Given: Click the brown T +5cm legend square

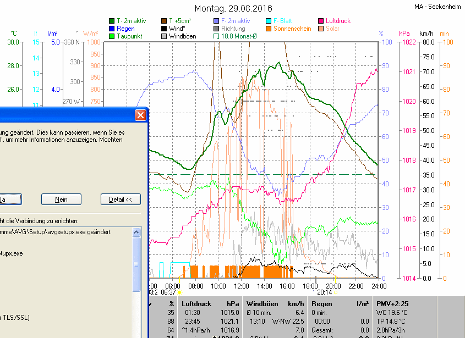Looking at the screenshot, I should [164, 21].
